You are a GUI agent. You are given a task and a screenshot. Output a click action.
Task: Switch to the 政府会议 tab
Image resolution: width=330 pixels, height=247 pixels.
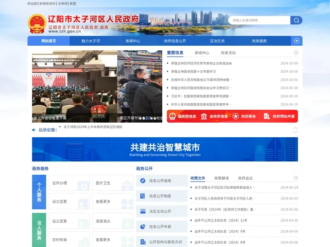coord(245,178)
